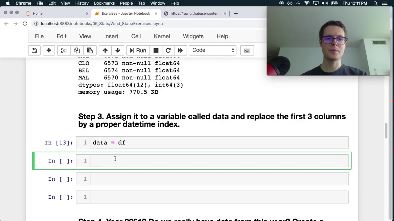The height and width of the screenshot is (221, 394).
Task: Open the Apple menu
Action: [x=8, y=3]
